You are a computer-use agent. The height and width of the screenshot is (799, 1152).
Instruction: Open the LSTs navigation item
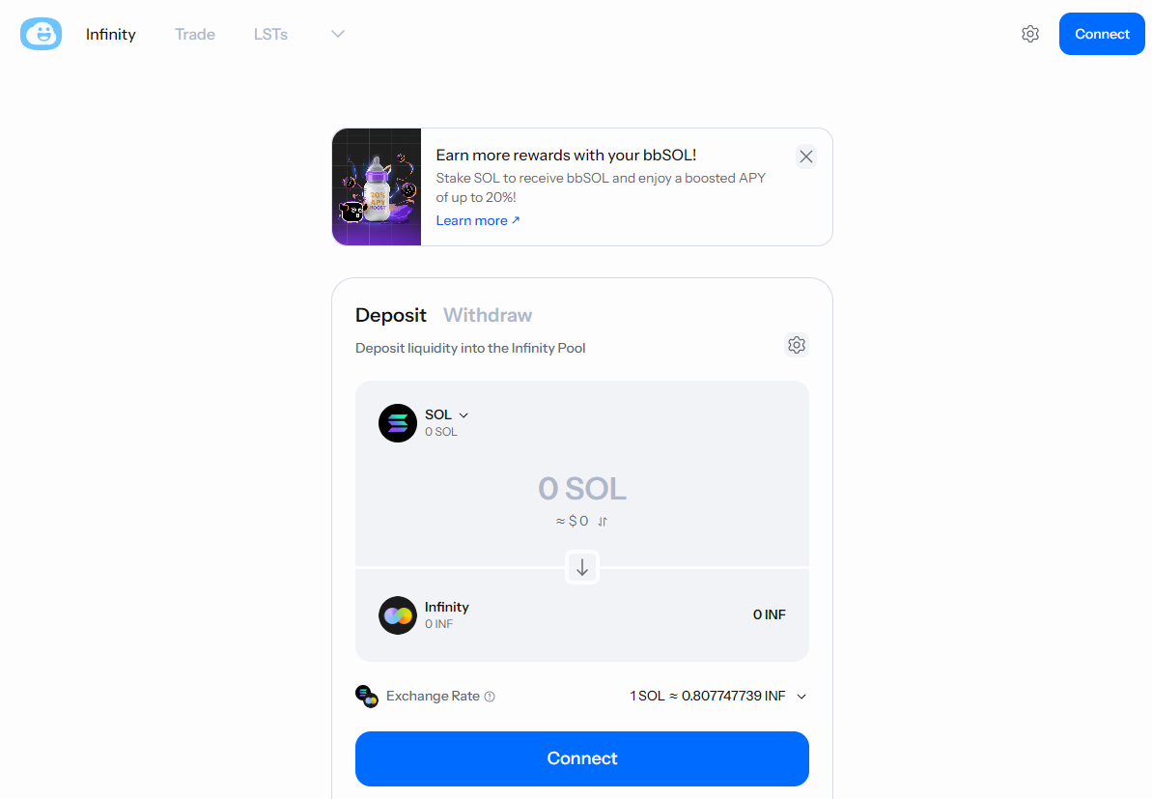click(270, 34)
